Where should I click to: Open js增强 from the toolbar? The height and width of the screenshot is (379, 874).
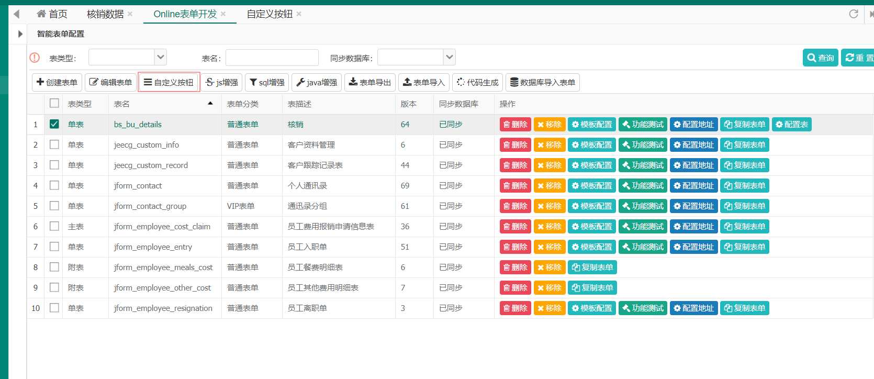point(222,82)
